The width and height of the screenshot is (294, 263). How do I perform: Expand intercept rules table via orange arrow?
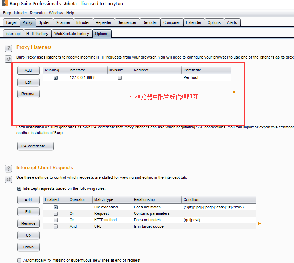click(259, 223)
